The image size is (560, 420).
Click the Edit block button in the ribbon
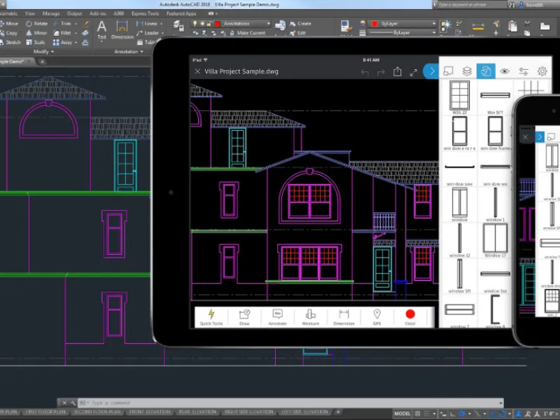coord(298,33)
